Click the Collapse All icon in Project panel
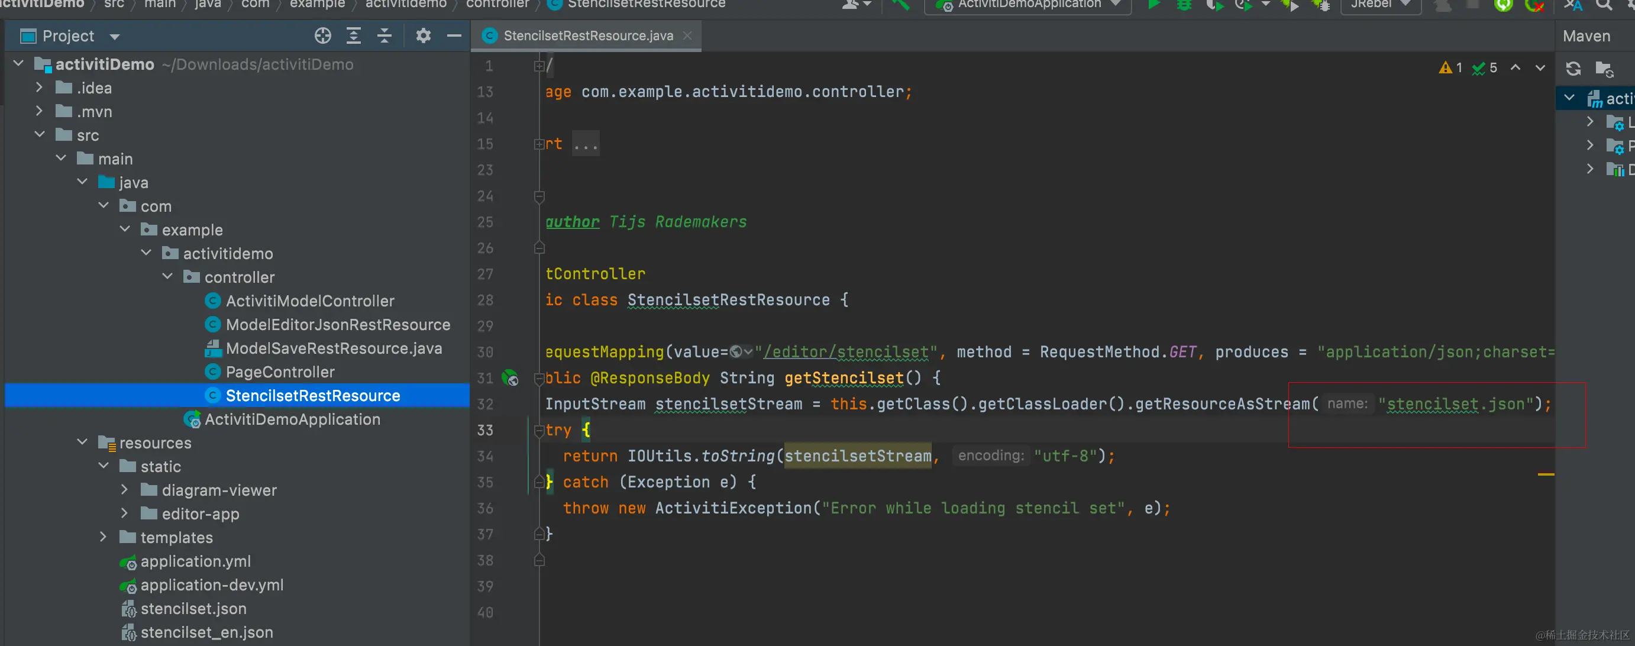 pyautogui.click(x=384, y=36)
